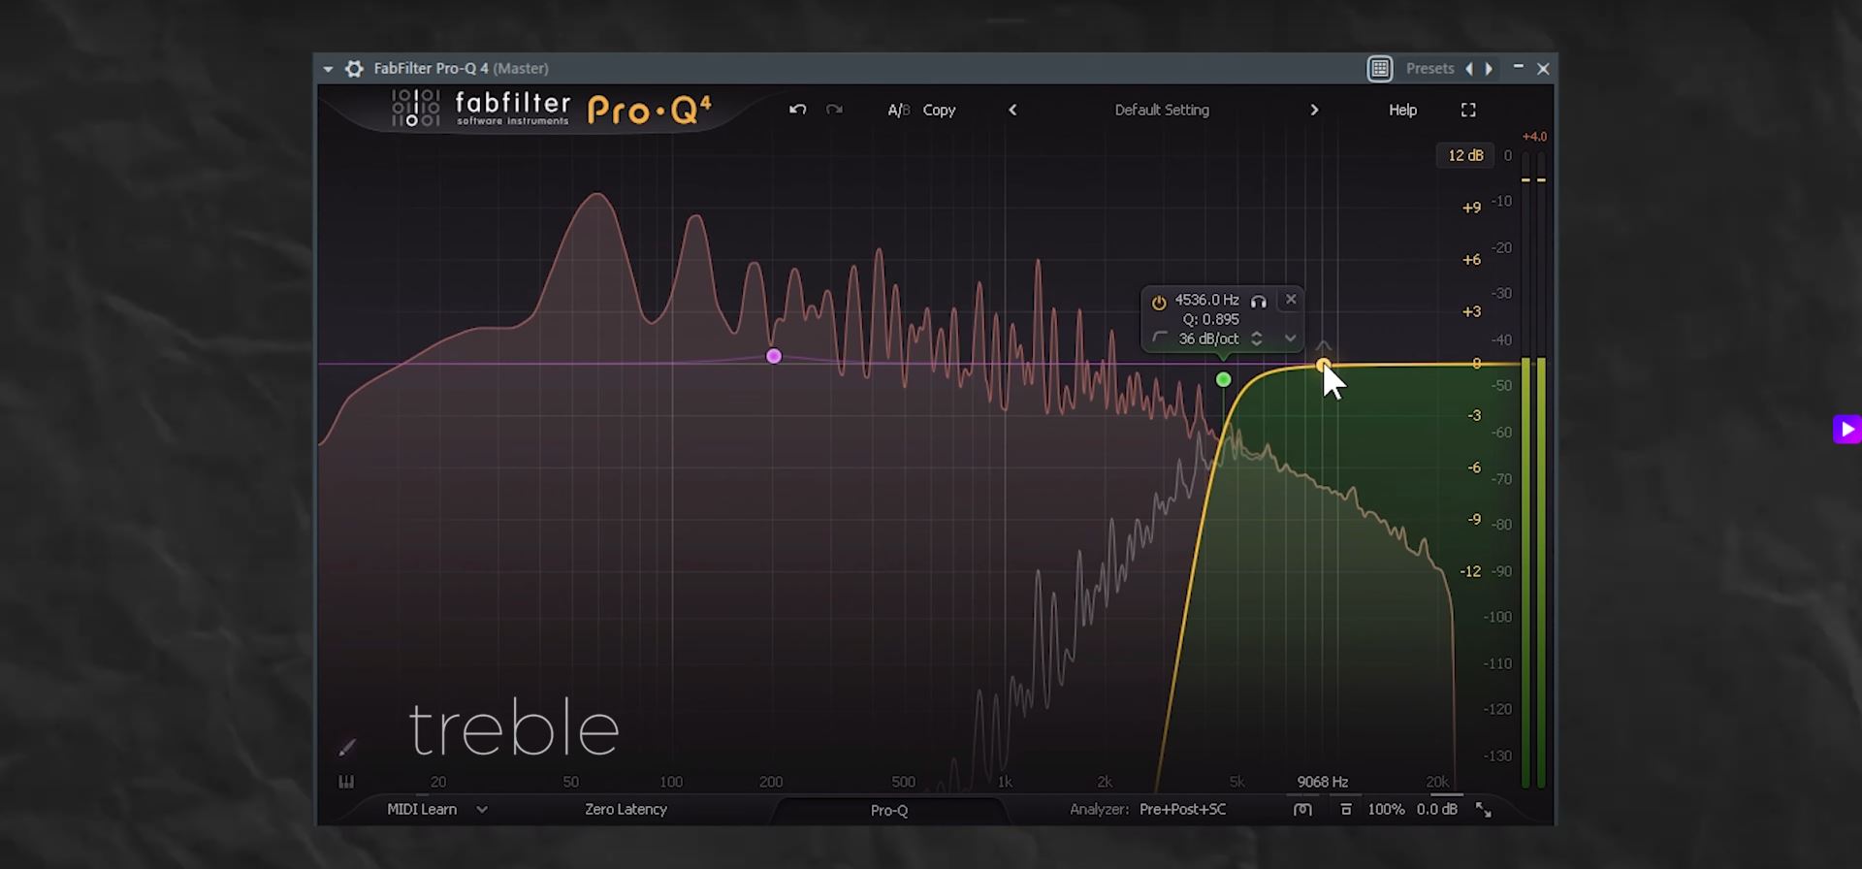The width and height of the screenshot is (1862, 869).
Task: Open the Pro-Q instance list tab
Action: click(x=889, y=810)
